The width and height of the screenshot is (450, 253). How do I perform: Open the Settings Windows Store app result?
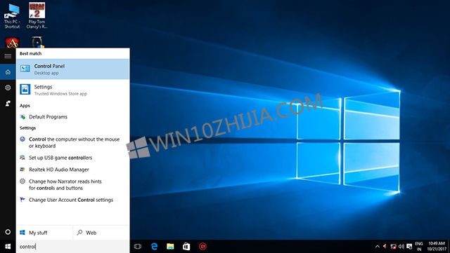click(x=73, y=90)
